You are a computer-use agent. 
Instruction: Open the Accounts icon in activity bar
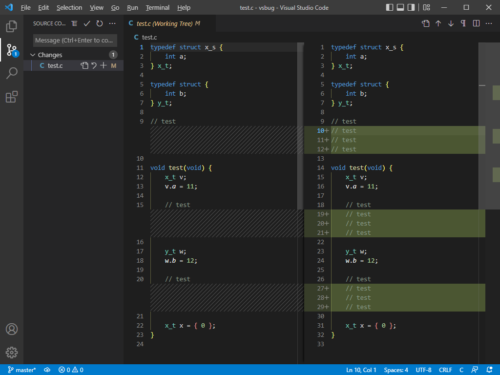pyautogui.click(x=12, y=329)
